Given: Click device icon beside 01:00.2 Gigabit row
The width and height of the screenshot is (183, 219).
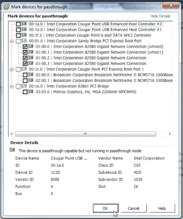Looking at the screenshot, I should coord(31,57).
